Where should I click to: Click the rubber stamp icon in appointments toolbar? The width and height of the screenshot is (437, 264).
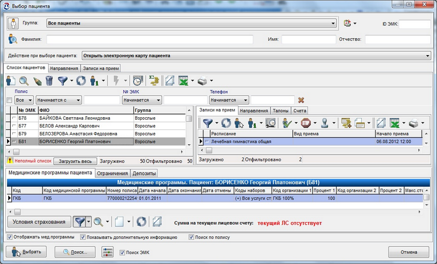(325, 123)
